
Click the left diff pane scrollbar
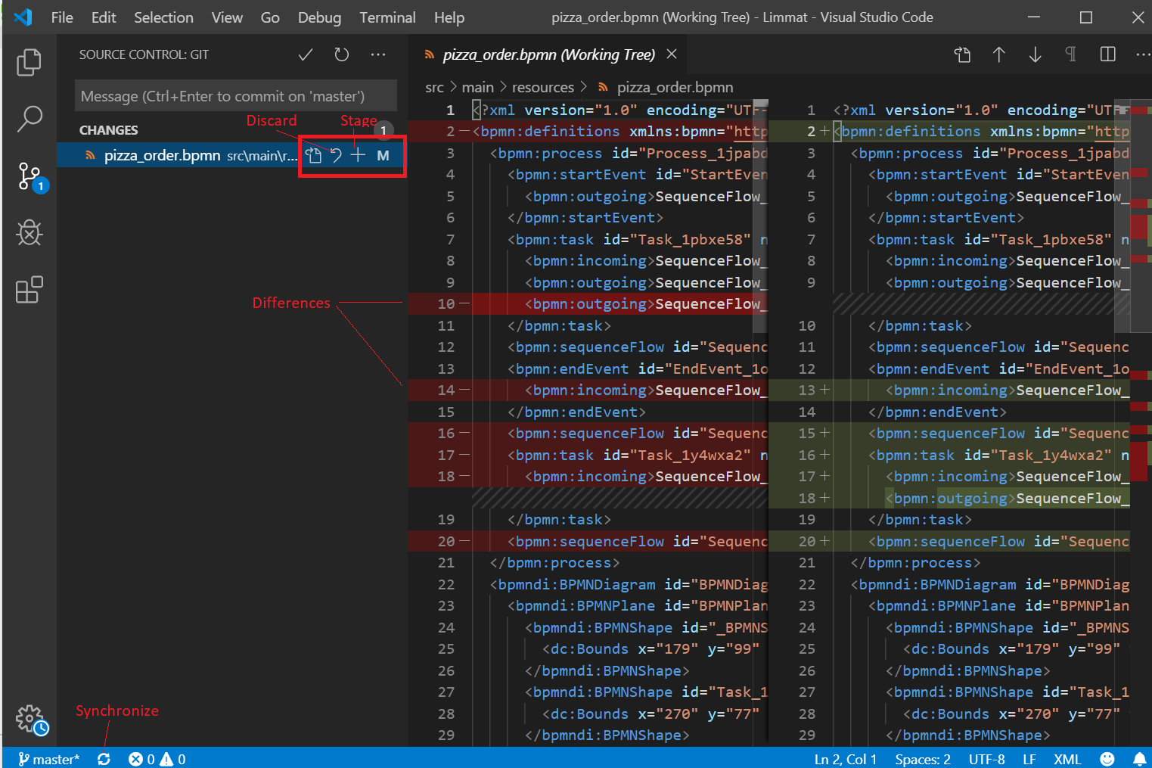tap(761, 216)
